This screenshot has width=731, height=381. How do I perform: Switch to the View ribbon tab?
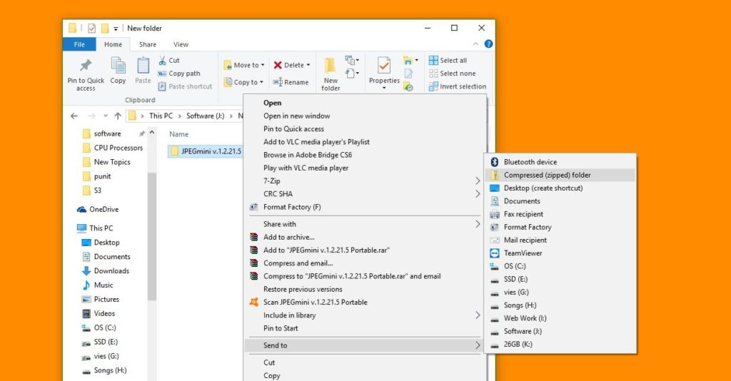[x=181, y=44]
